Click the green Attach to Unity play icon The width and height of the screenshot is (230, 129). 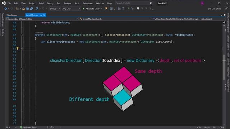coord(83,9)
